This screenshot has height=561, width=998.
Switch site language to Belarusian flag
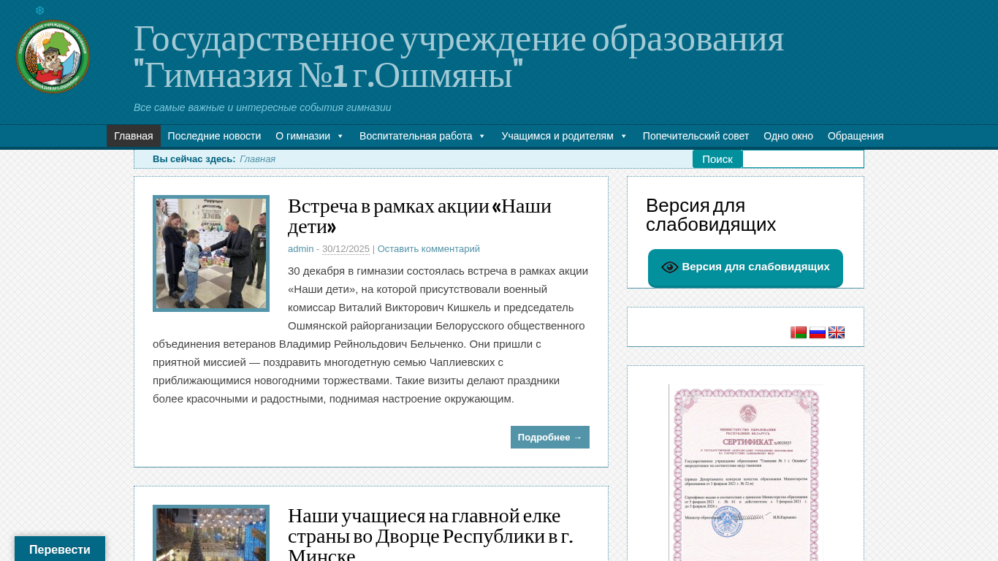[x=799, y=333]
